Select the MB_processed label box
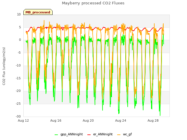The width and height of the screenshot is (187, 140). (x=38, y=12)
